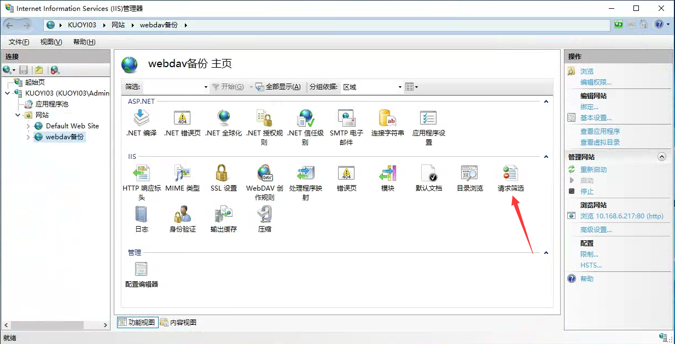This screenshot has width=675, height=344.
Task: Click the Back navigation arrow
Action: click(x=10, y=25)
